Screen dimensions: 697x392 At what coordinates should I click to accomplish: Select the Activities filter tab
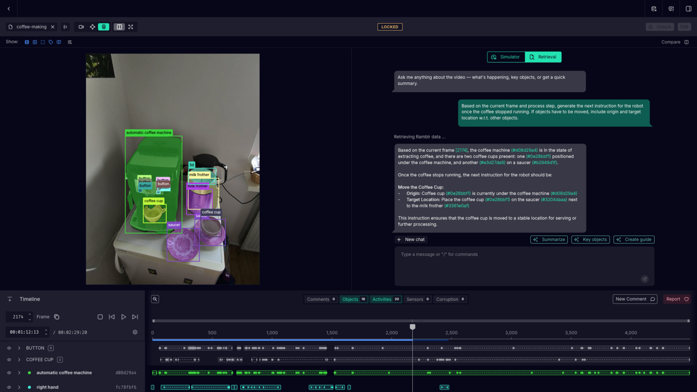tap(386, 299)
